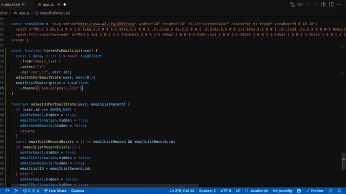Select the UTF-8 encoding indicator
Viewport: 346px width, 194px height.
(226, 191)
